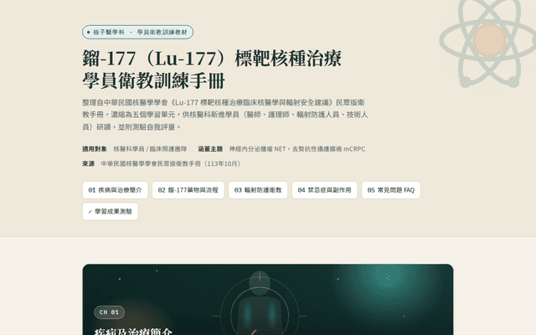Click the 學員衛教訓練手冊 heading line
The height and width of the screenshot is (335, 536).
click(154, 80)
